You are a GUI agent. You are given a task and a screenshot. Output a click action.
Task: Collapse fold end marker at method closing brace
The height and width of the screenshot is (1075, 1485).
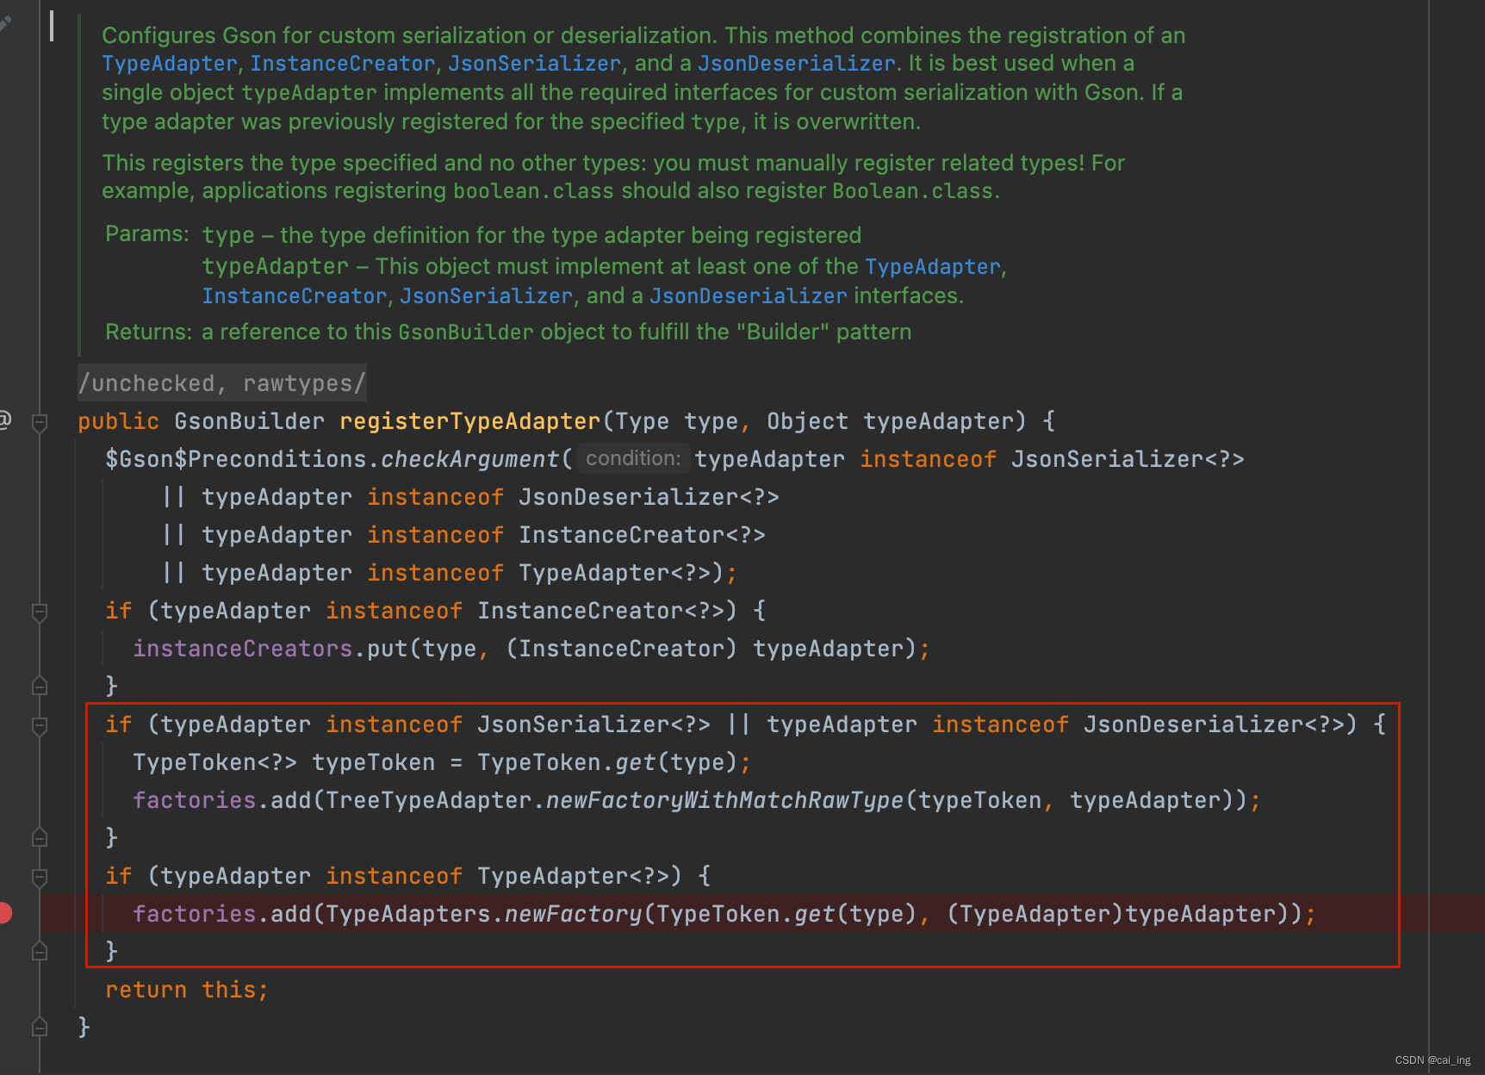[40, 1027]
